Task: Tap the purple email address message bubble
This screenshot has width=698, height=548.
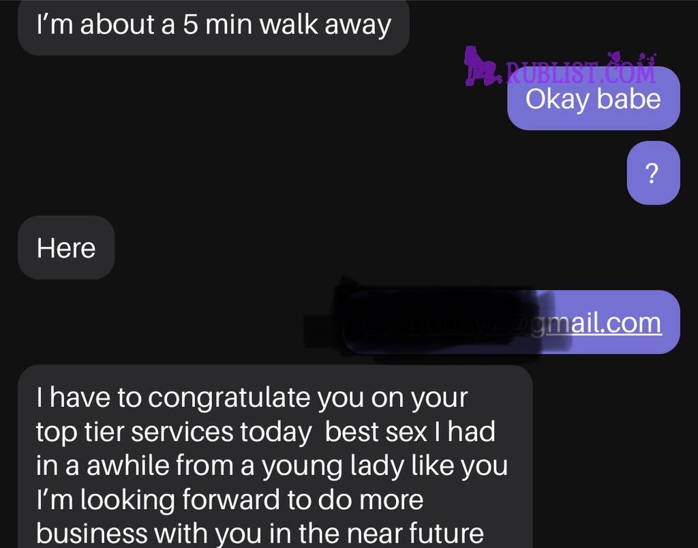Action: [x=512, y=322]
